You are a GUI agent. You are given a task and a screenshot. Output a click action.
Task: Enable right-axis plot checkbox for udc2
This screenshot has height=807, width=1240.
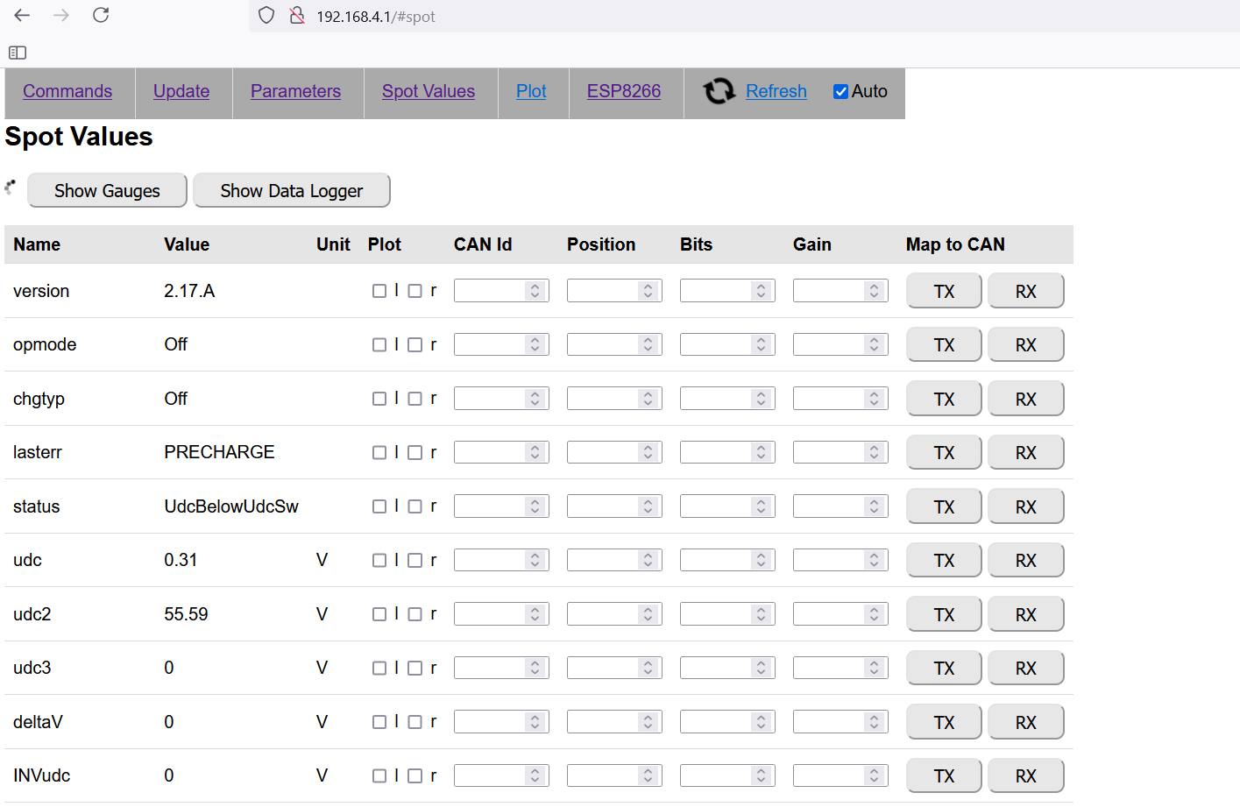(x=415, y=614)
